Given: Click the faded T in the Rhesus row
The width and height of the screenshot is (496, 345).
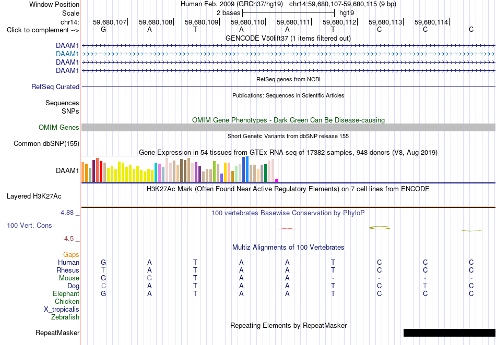Looking at the screenshot, I should click(103, 270).
